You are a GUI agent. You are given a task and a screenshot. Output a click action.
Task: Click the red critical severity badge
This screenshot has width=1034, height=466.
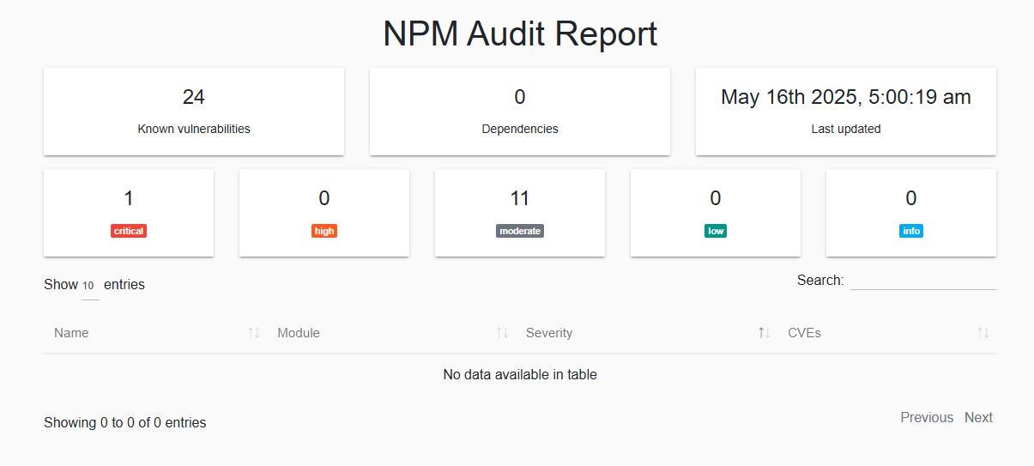[x=129, y=231]
